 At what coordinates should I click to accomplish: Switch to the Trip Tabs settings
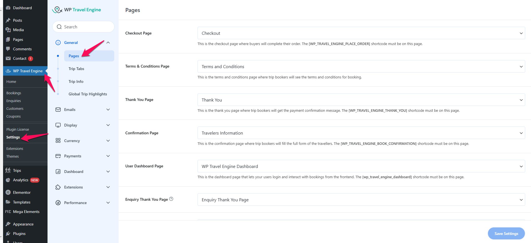[76, 69]
